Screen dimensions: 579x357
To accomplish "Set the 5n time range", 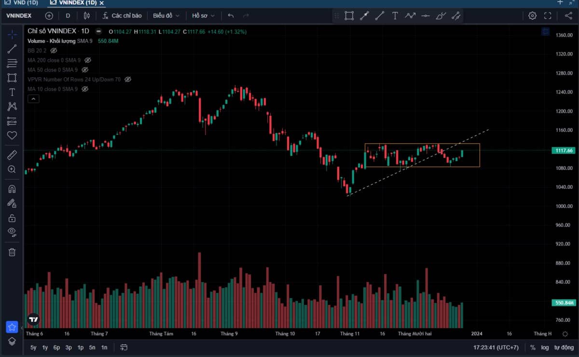I will pyautogui.click(x=92, y=347).
